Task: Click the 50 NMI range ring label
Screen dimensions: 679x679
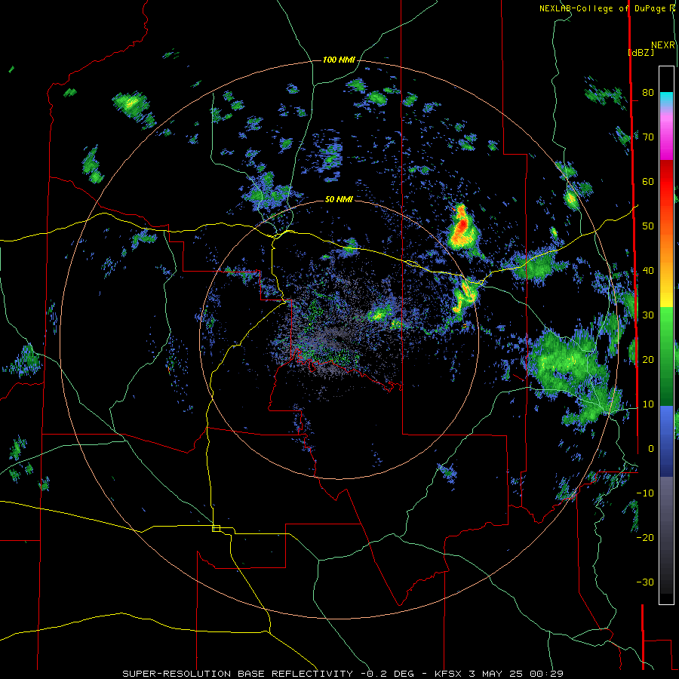Action: (339, 199)
